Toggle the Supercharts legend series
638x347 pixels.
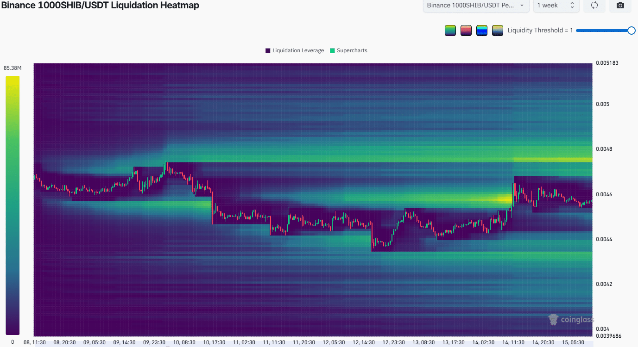point(348,50)
